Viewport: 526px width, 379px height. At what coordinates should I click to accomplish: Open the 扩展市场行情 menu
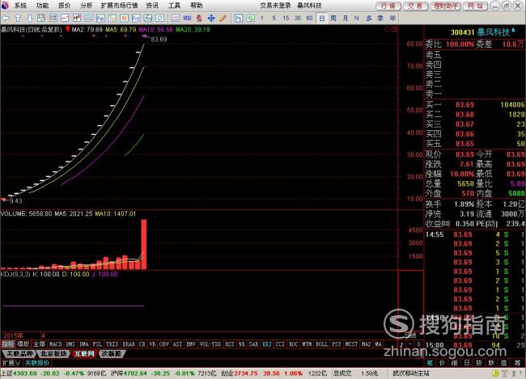120,6
